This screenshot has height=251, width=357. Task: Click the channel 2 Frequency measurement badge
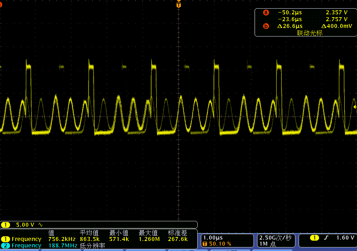(5, 246)
